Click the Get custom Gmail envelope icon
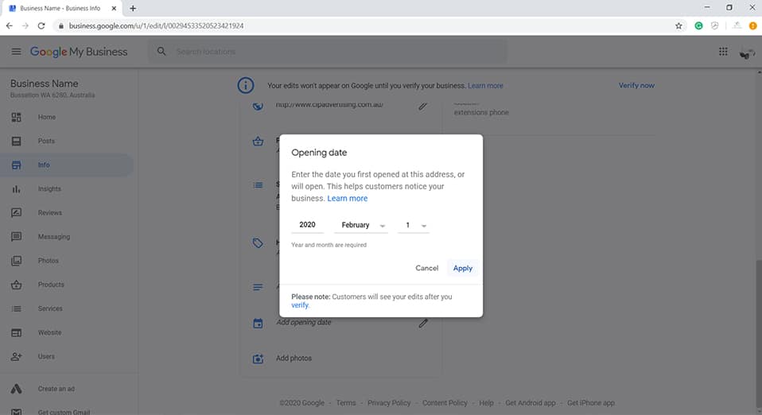This screenshot has width=762, height=415. 16,412
